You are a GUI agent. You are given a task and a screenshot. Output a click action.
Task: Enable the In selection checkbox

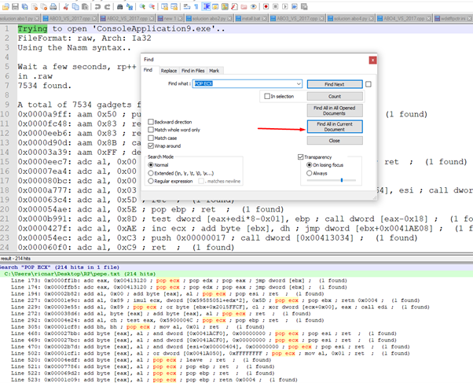(x=267, y=97)
